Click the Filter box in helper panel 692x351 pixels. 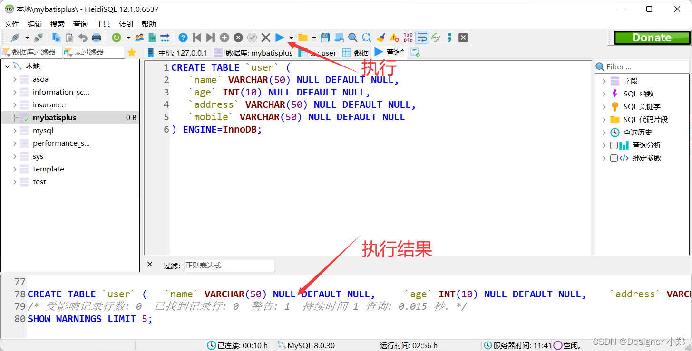[642, 67]
